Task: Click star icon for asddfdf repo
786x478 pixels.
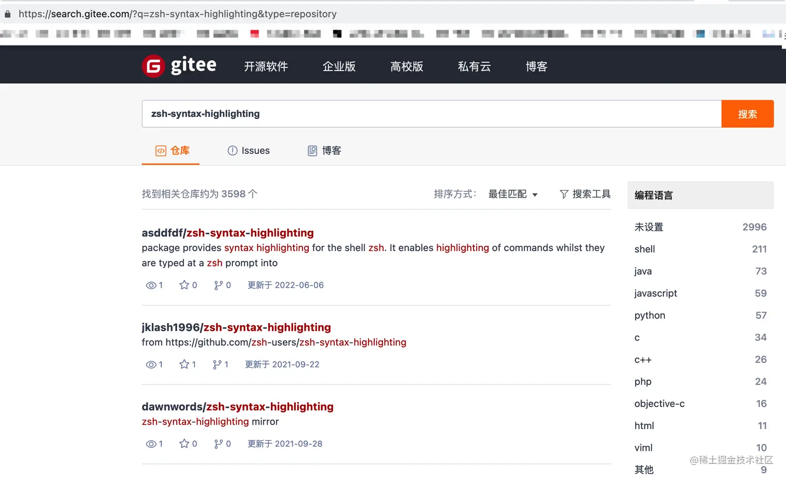Action: pos(184,285)
